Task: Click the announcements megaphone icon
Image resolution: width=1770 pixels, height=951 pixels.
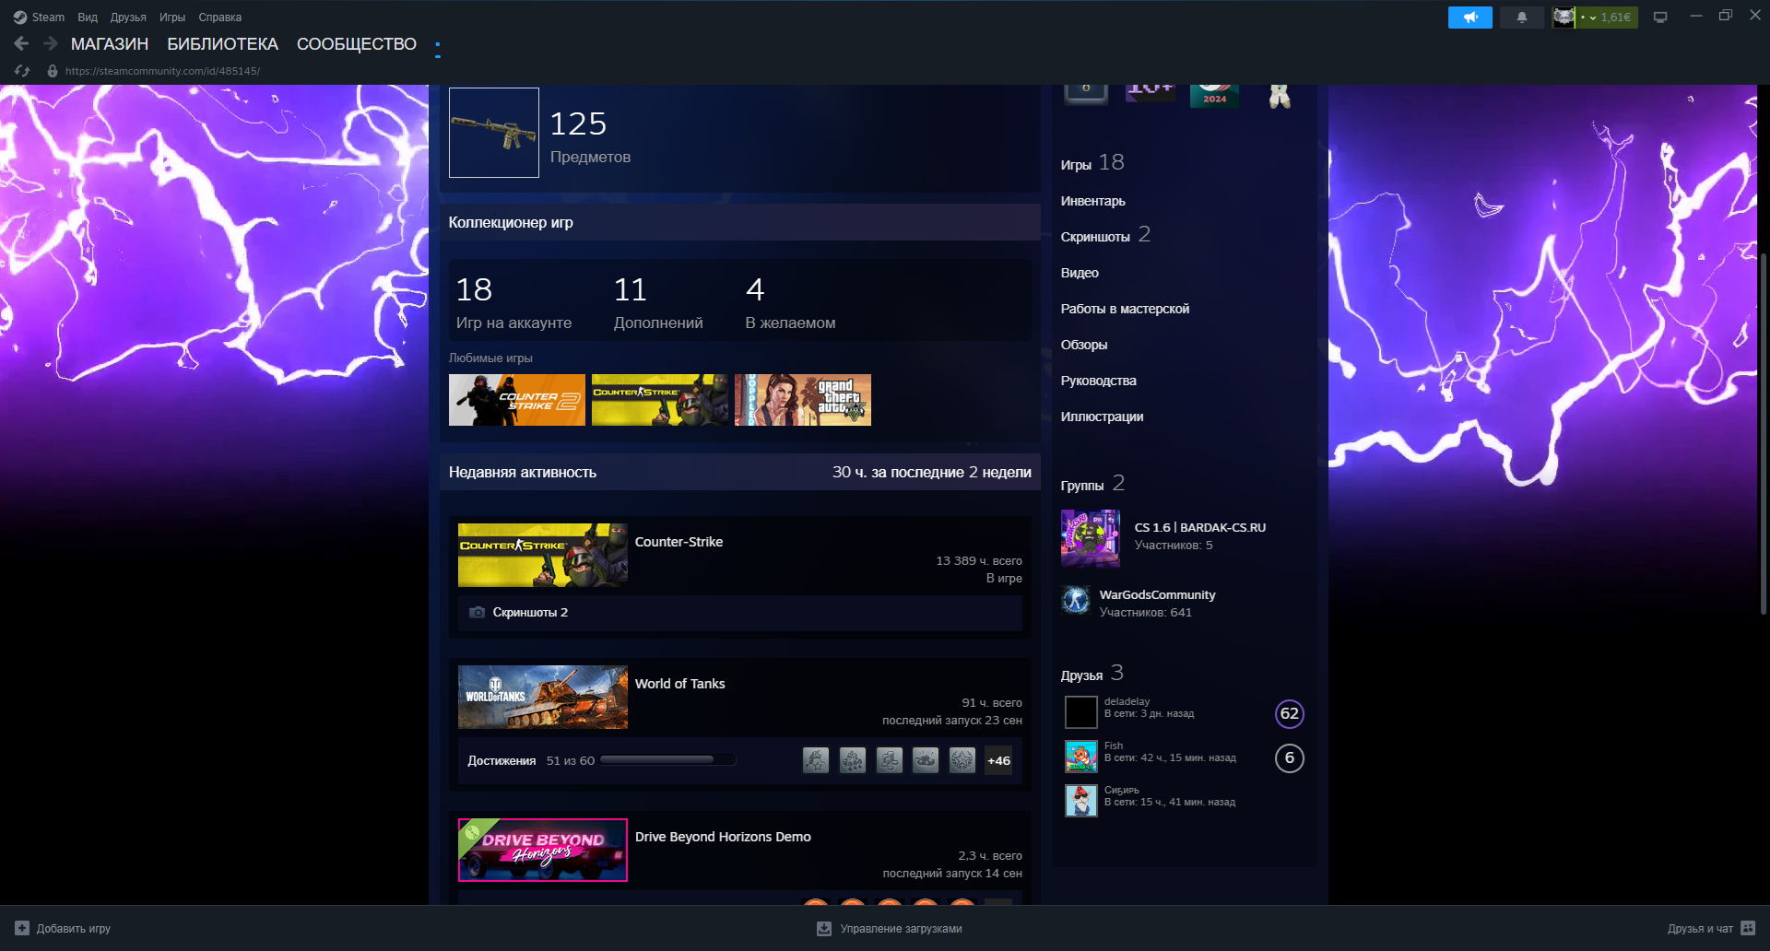Action: point(1469,18)
